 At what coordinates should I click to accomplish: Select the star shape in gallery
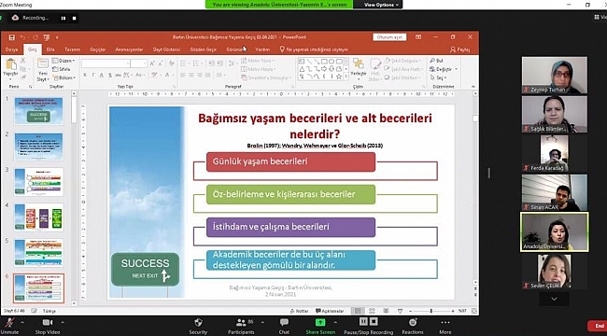click(339, 77)
